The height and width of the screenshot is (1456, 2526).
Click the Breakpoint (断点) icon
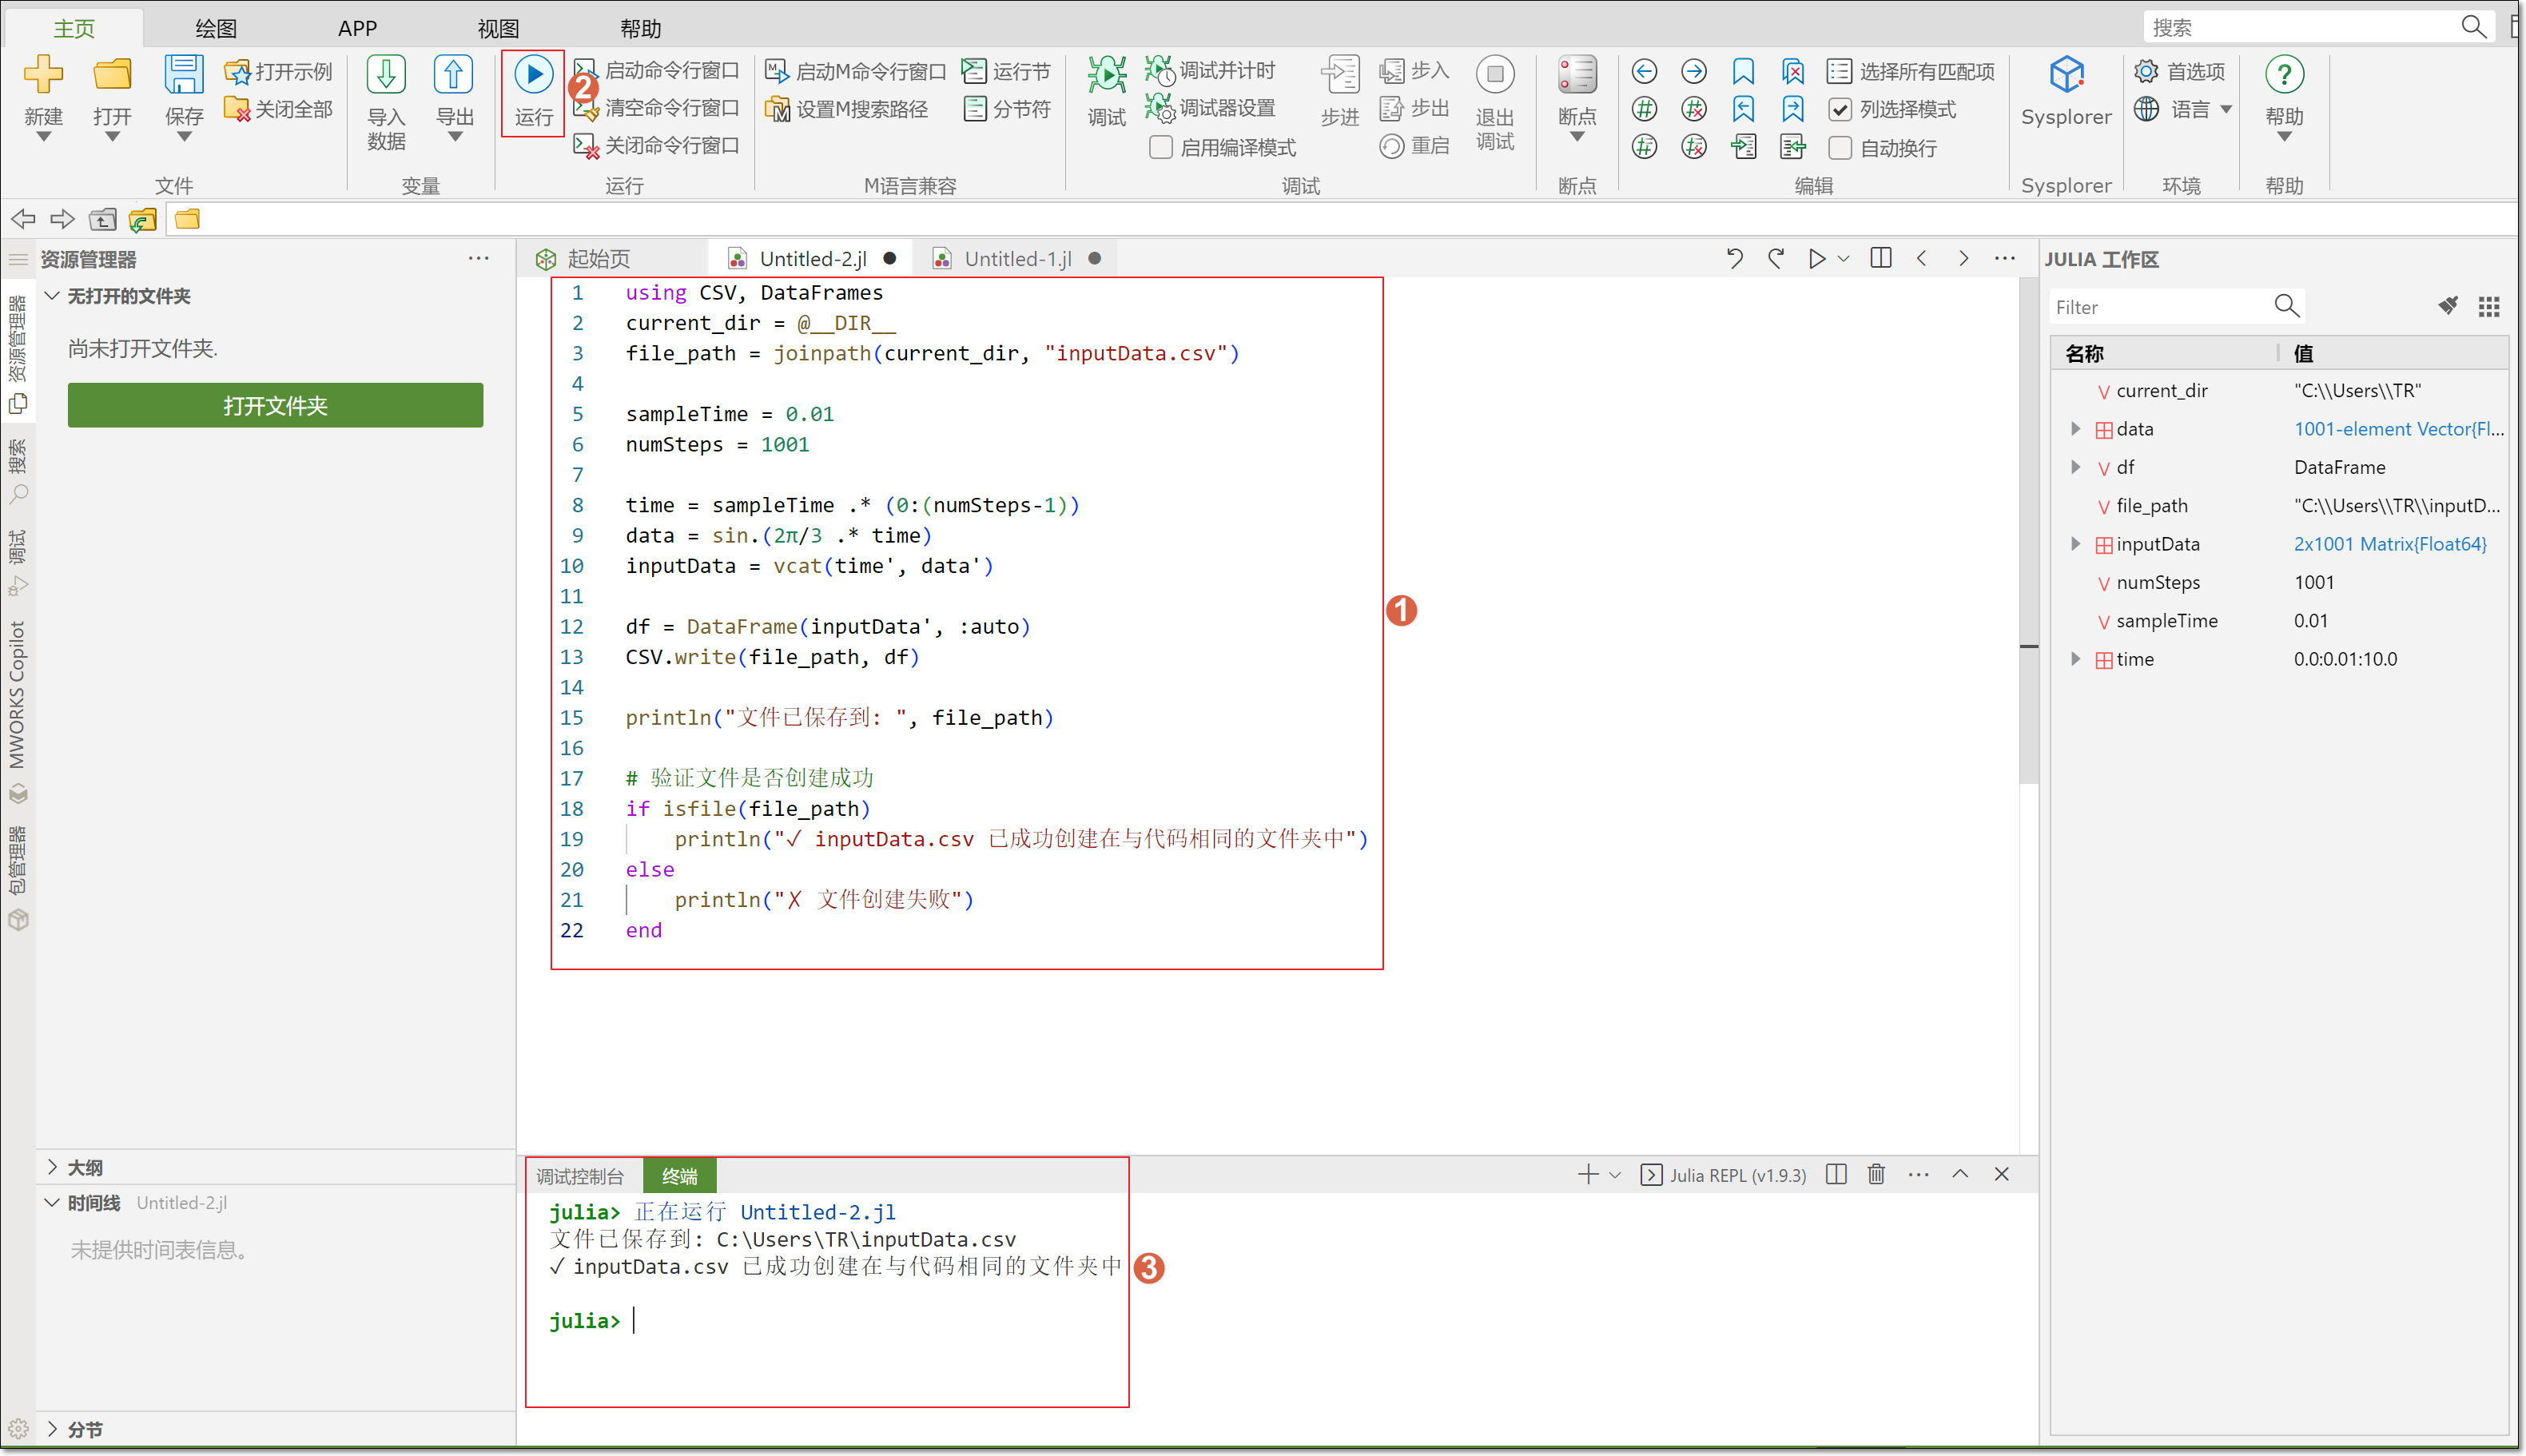coord(1577,75)
